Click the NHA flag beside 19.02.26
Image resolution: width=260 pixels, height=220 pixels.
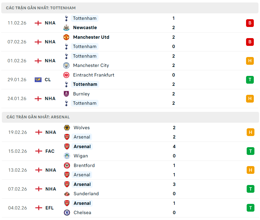(x=38, y=132)
